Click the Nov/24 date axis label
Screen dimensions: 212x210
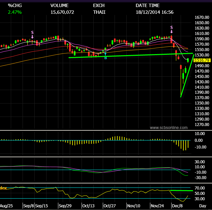(157, 206)
